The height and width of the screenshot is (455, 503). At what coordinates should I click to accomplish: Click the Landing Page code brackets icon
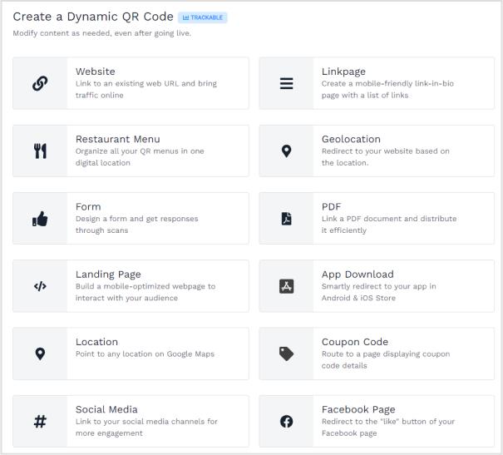pyautogui.click(x=40, y=286)
